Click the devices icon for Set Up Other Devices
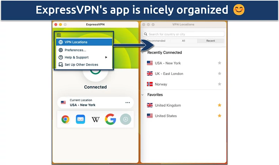Screen dimensions: 279x165 point(61,65)
